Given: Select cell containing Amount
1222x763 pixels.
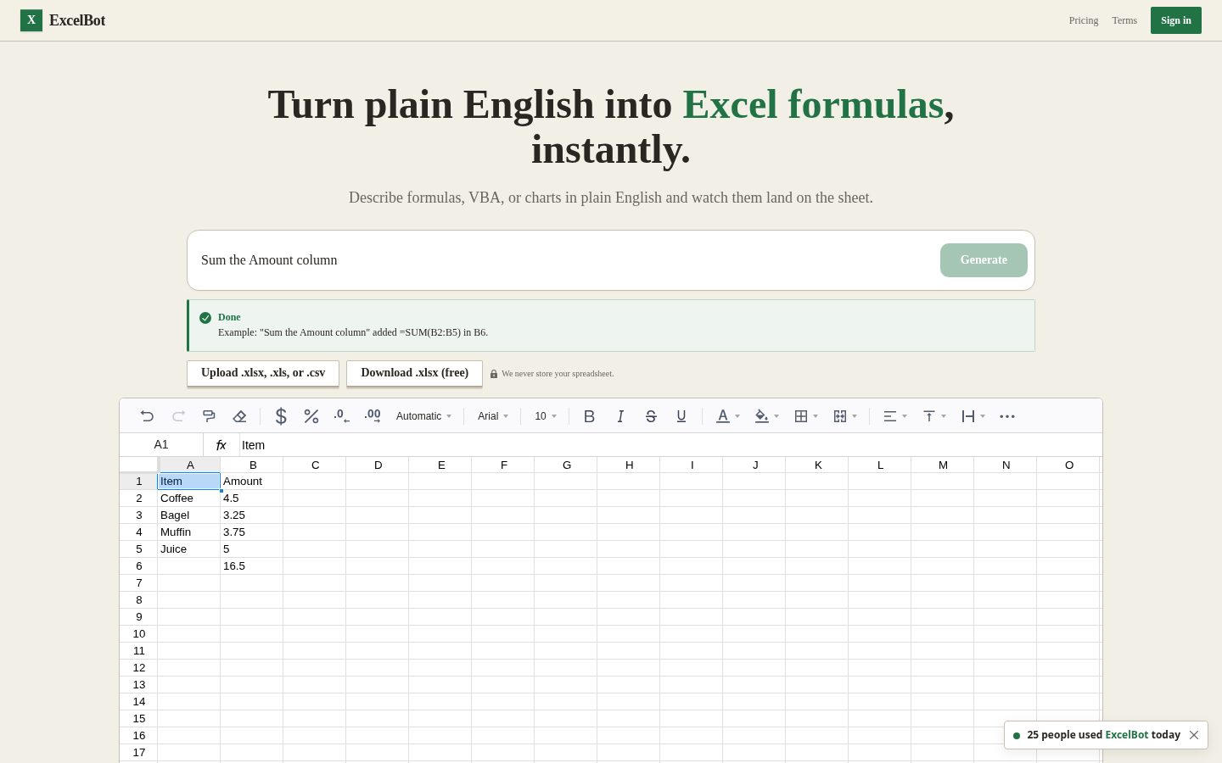Looking at the screenshot, I should (252, 481).
